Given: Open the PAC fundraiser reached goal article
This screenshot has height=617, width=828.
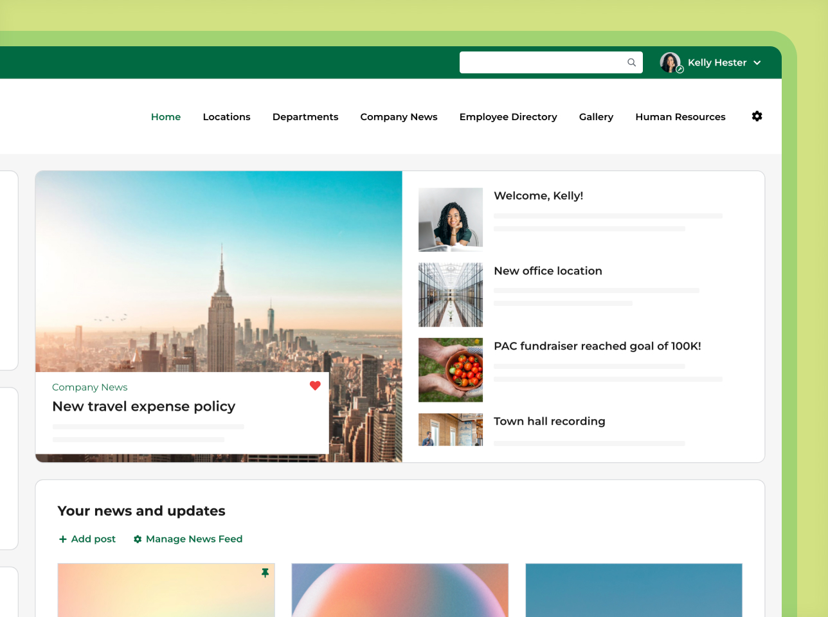Looking at the screenshot, I should pos(597,346).
